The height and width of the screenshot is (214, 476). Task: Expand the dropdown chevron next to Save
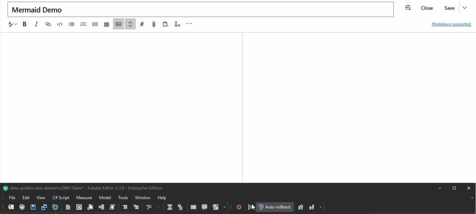[464, 7]
